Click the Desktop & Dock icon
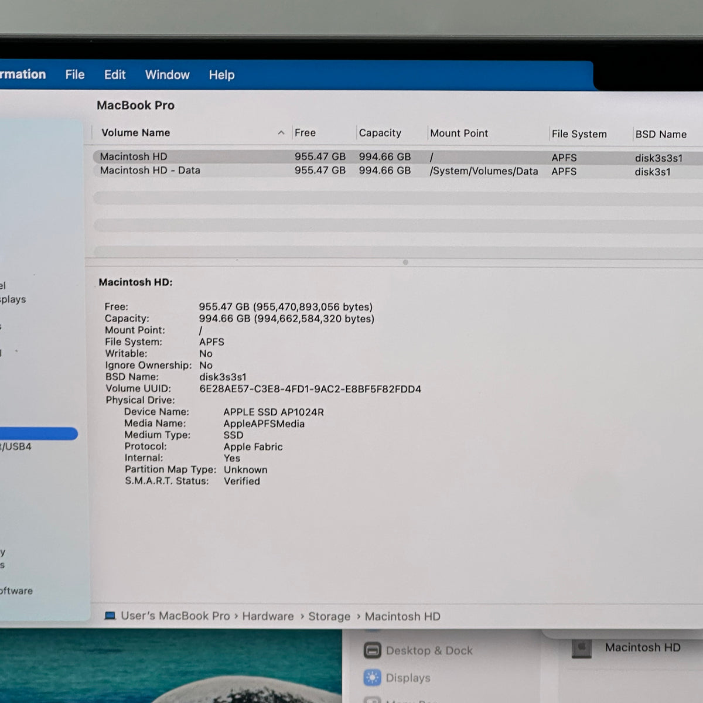Image resolution: width=703 pixels, height=703 pixels. coord(372,650)
